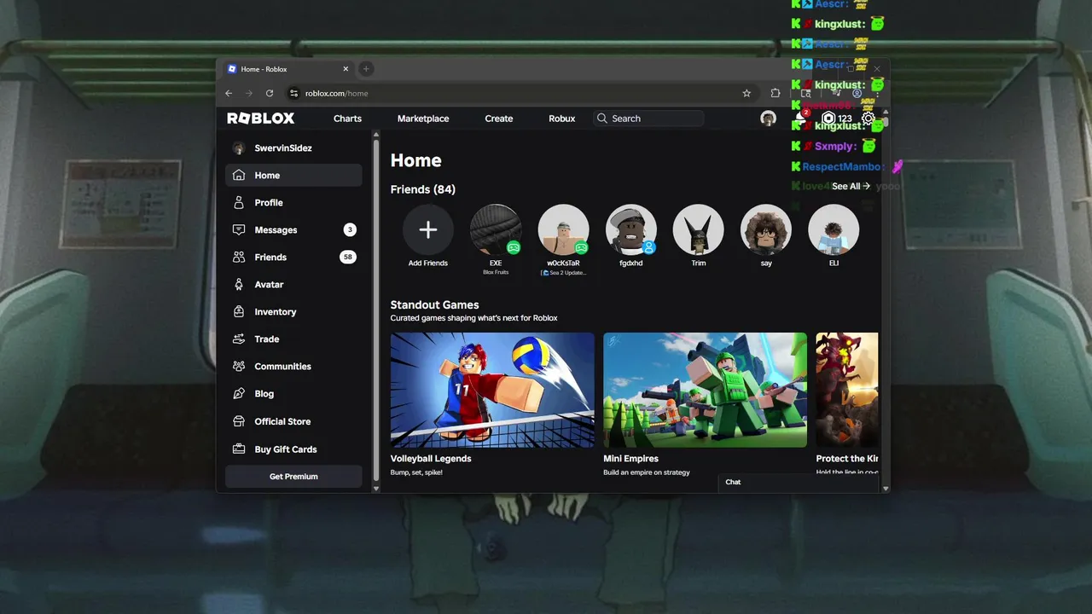This screenshot has height=614, width=1092.
Task: Open friend EXE's avatar
Action: (496, 229)
